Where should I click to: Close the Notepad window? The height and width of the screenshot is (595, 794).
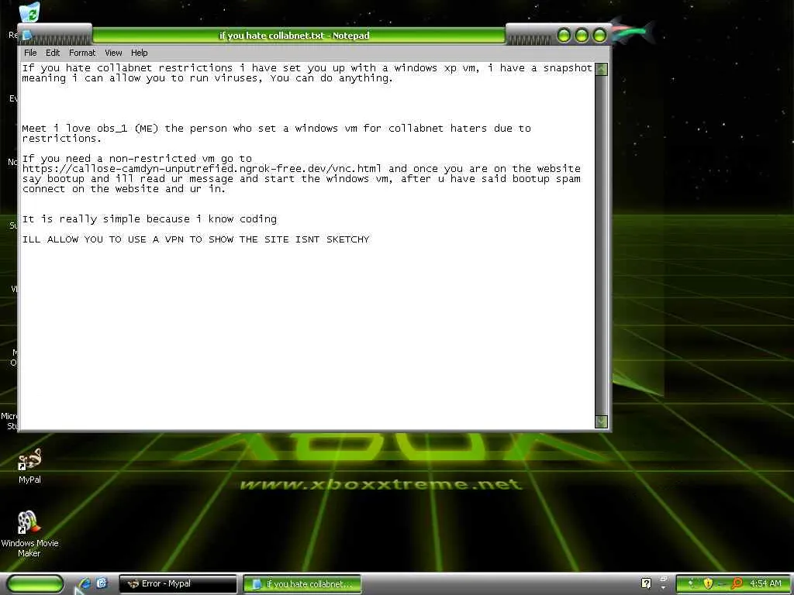click(599, 35)
